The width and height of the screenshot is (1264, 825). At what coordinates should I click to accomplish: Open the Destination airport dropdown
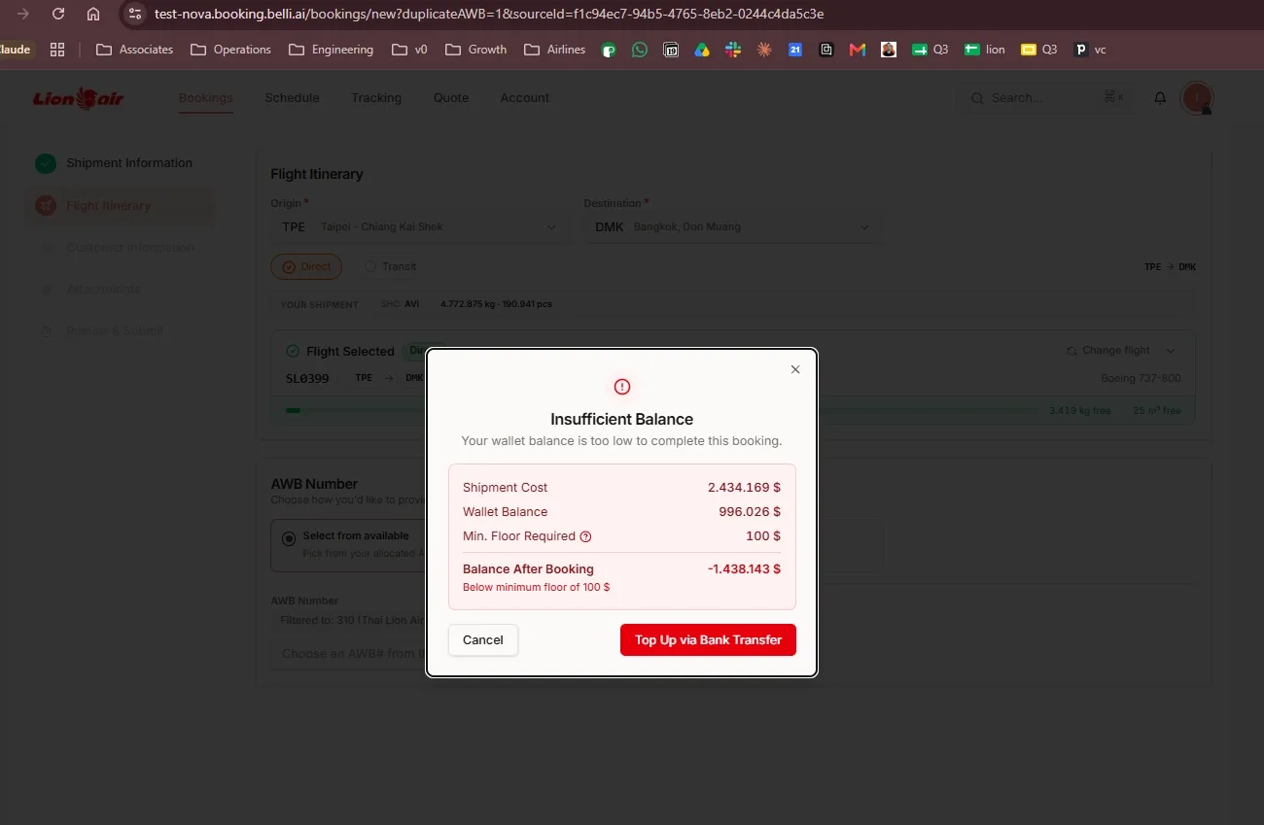(732, 227)
